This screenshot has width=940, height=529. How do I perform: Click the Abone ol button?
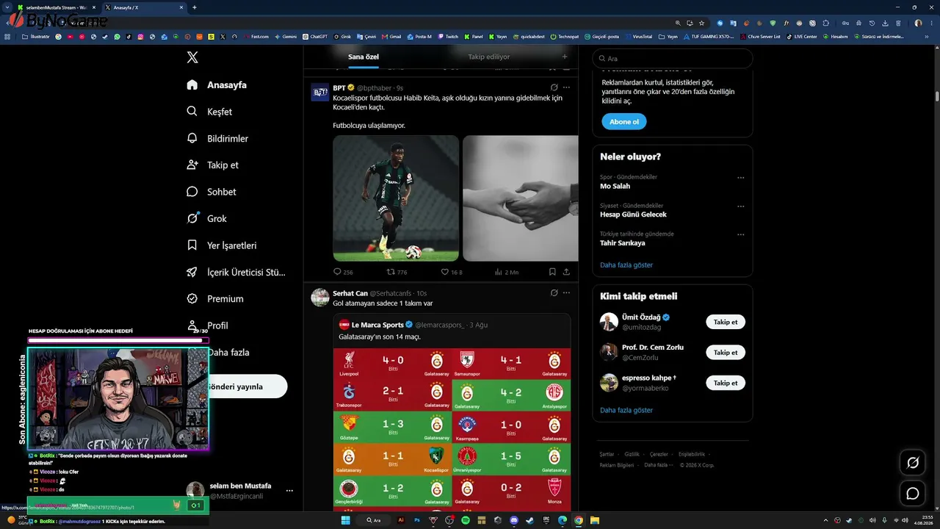pyautogui.click(x=624, y=122)
